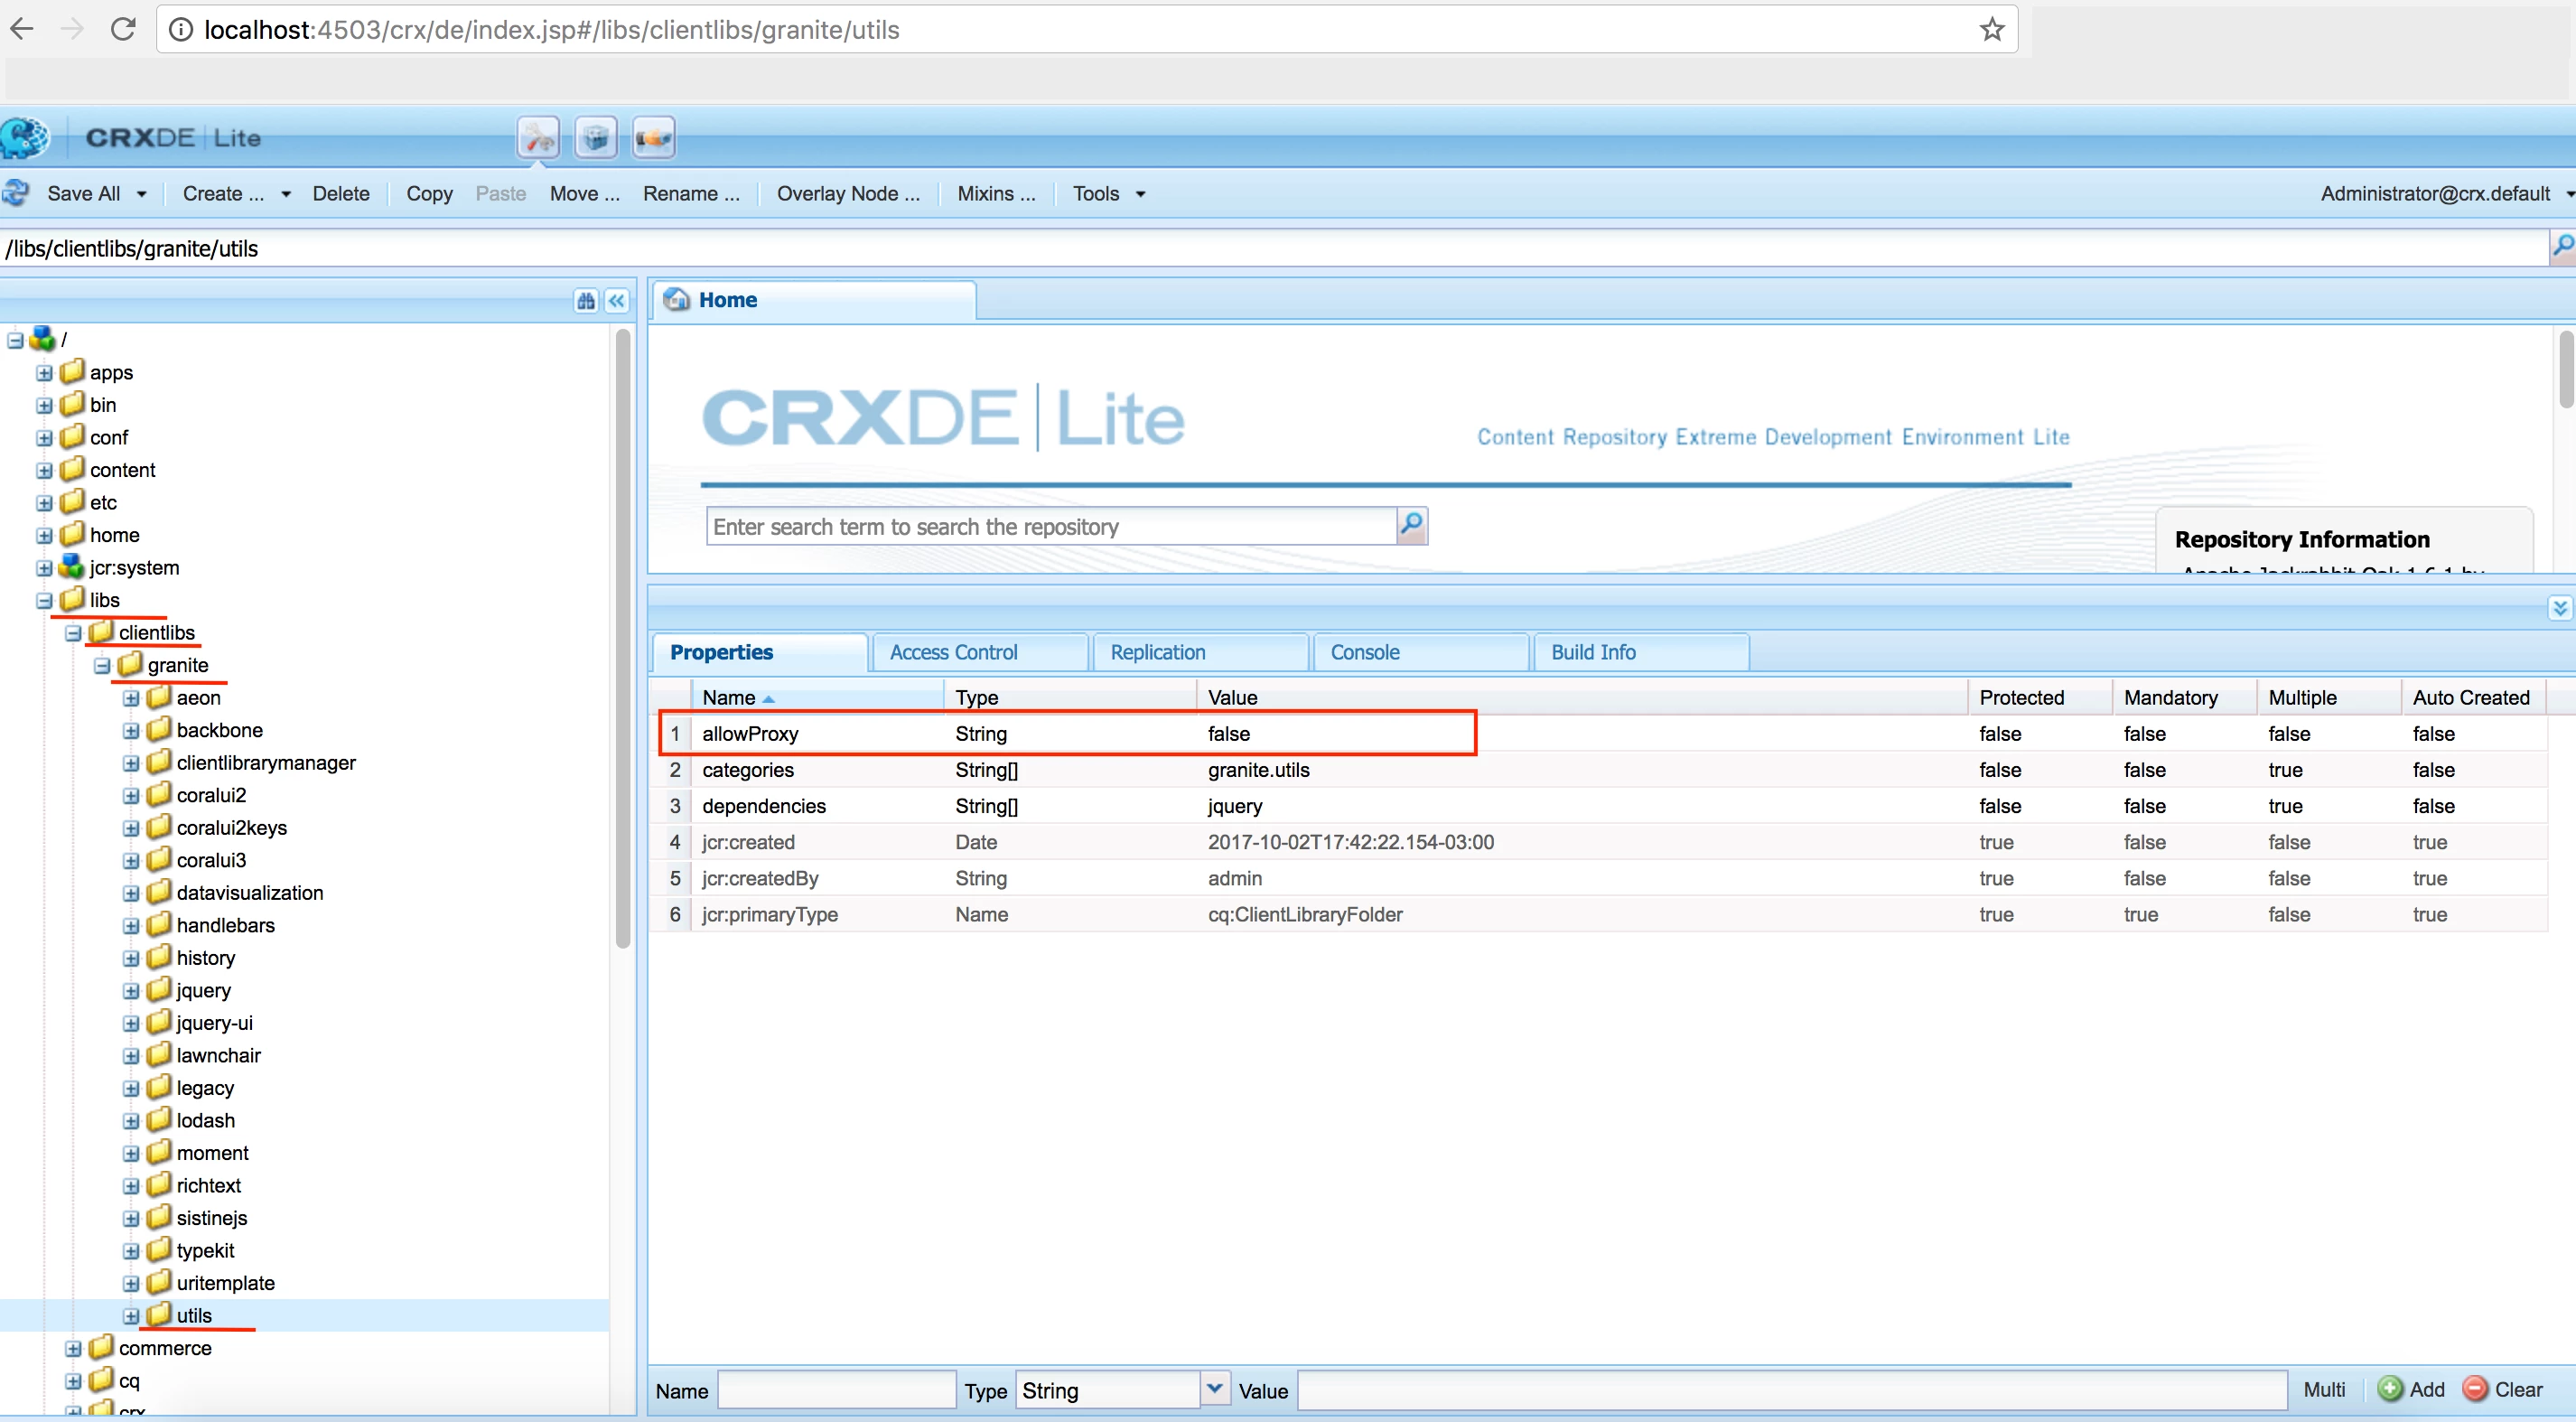The height and width of the screenshot is (1422, 2576).
Task: Open the Type dropdown in property editor
Action: 1214,1389
